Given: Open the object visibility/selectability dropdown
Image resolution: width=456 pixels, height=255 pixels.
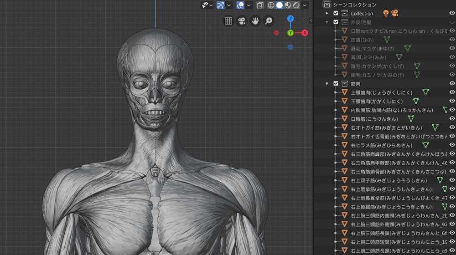Looking at the screenshot, I should [207, 5].
